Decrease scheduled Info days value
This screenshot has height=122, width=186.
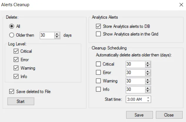[x=148, y=91]
